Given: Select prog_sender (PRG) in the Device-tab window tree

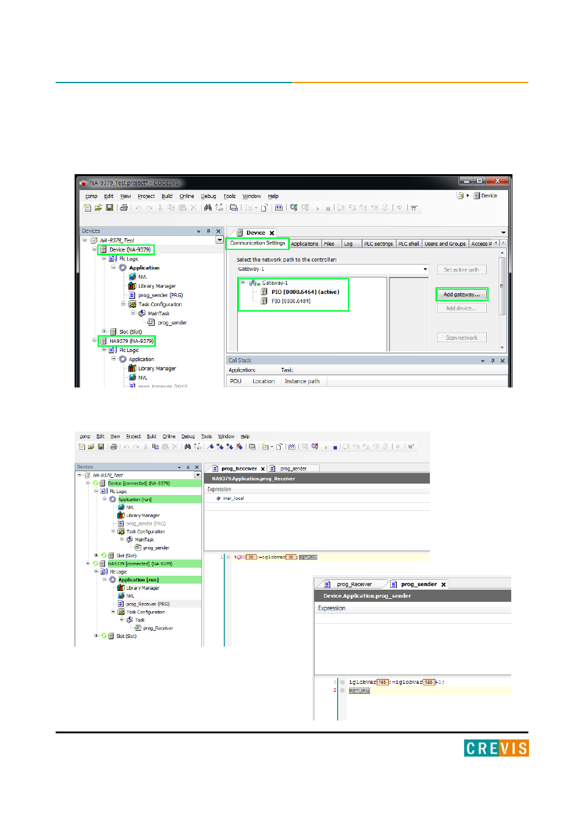Looking at the screenshot, I should click(x=160, y=295).
